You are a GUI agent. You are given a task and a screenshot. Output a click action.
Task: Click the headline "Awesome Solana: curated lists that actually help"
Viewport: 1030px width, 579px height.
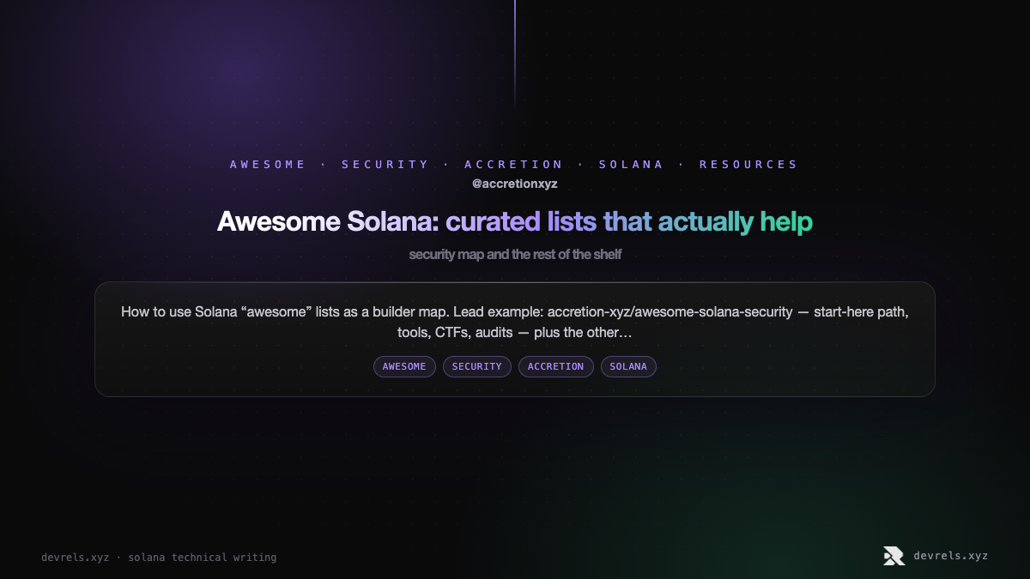coord(515,221)
